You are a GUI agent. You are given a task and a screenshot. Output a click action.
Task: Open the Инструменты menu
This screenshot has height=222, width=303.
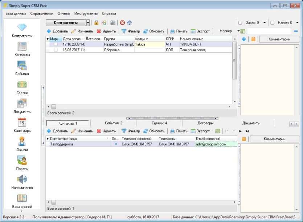click(86, 13)
